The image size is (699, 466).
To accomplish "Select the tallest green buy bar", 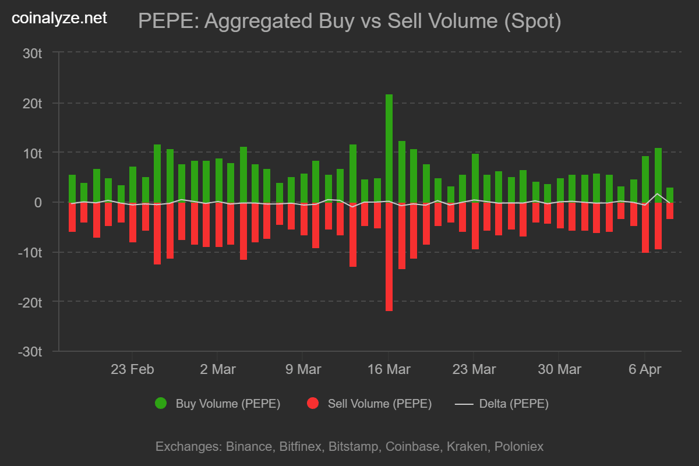I will [389, 148].
